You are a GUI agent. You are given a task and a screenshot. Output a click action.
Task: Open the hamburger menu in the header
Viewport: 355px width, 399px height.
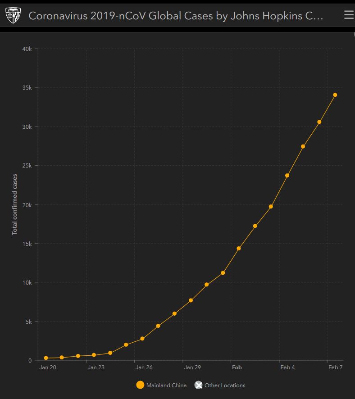[x=348, y=15]
